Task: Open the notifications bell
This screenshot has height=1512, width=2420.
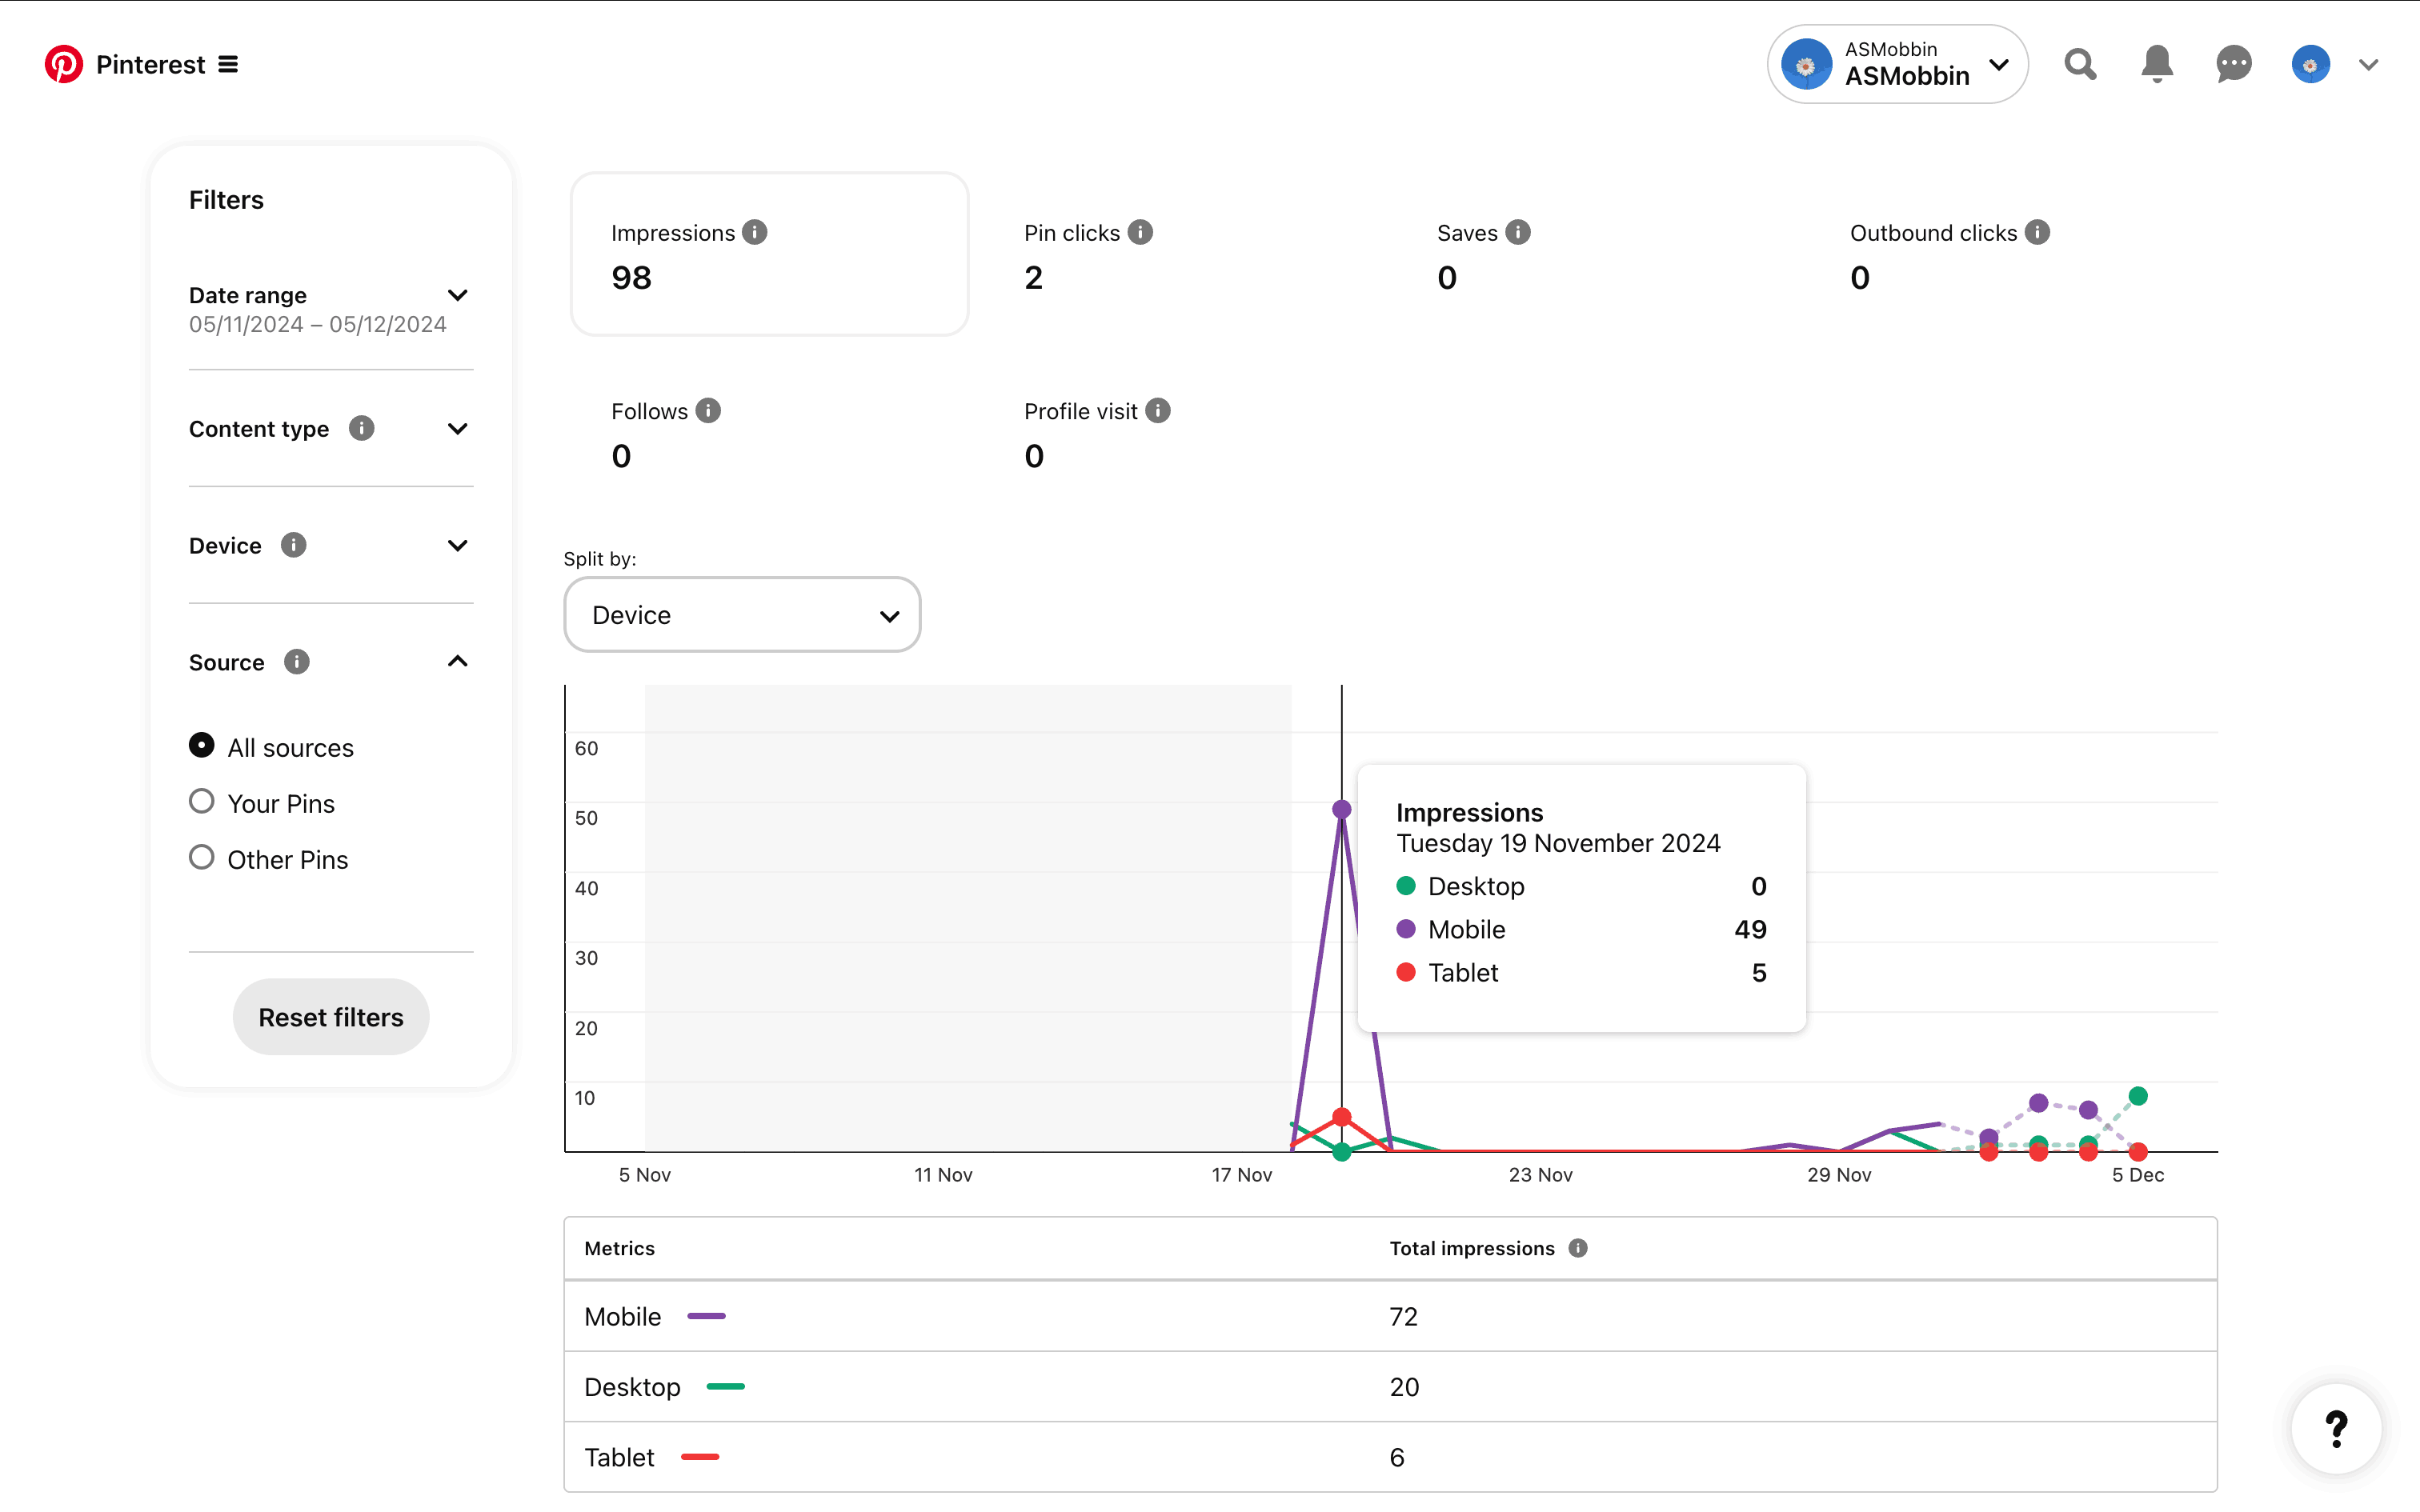Action: pyautogui.click(x=2157, y=65)
